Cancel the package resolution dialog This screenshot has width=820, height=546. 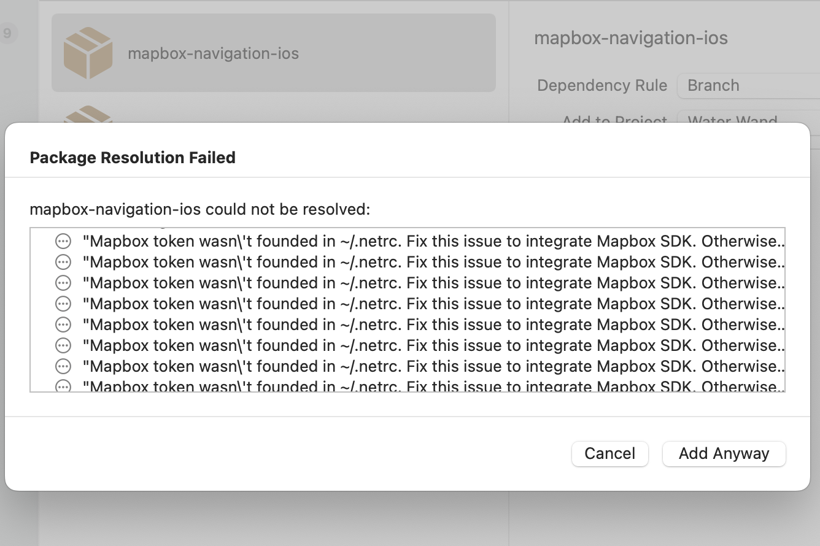pyautogui.click(x=609, y=453)
